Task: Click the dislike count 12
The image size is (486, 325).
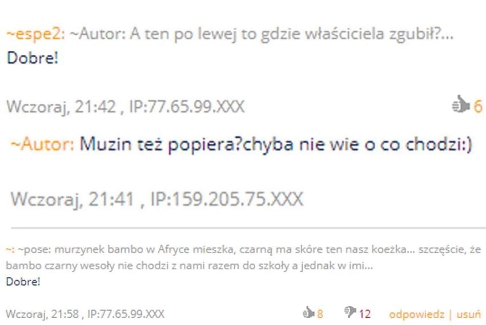Action: 364,314
